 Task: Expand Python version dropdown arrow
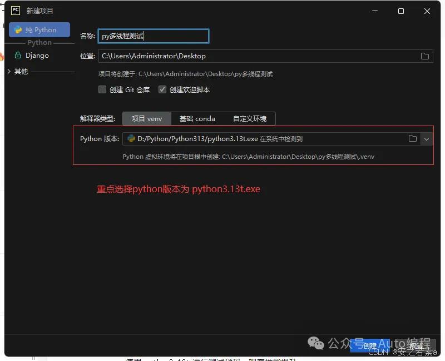pyautogui.click(x=426, y=139)
